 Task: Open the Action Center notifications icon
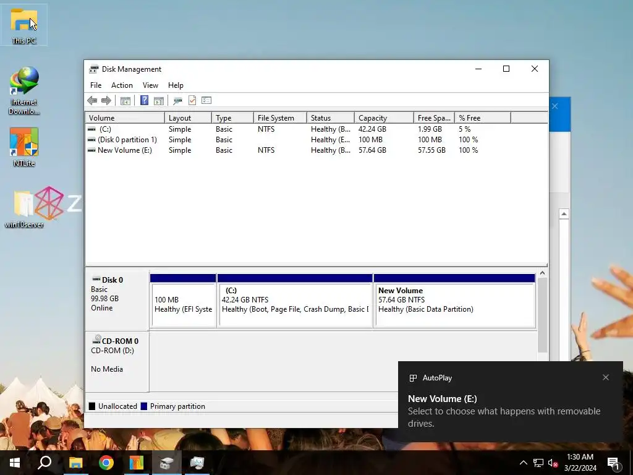point(614,463)
